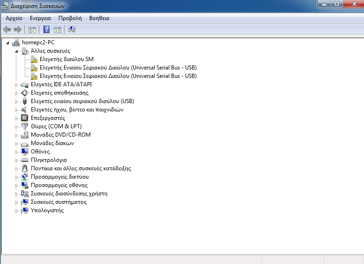Select the Ελεγκτής διαύλου SM device
Viewport: 364px width, 264px height.
66,59
